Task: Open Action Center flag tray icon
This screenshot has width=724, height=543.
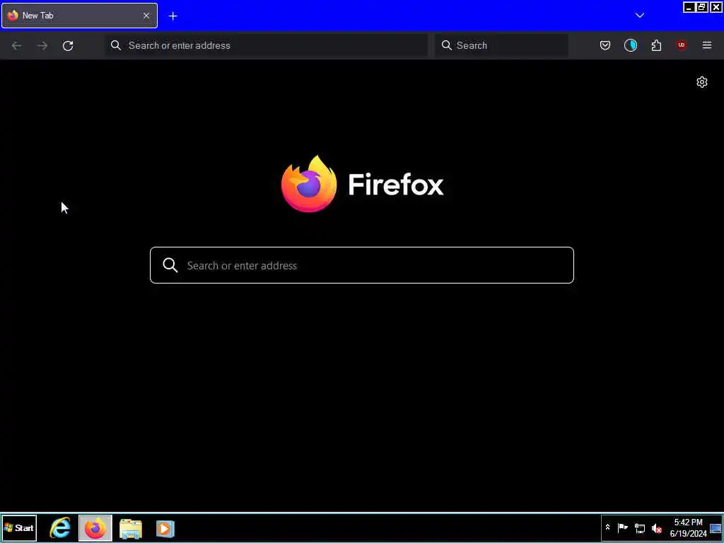Action: [622, 527]
